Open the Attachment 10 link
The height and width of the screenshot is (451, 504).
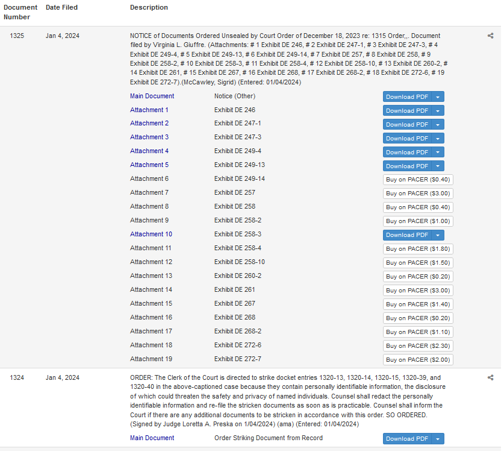(151, 234)
